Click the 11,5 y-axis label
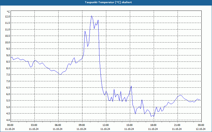 7,23
